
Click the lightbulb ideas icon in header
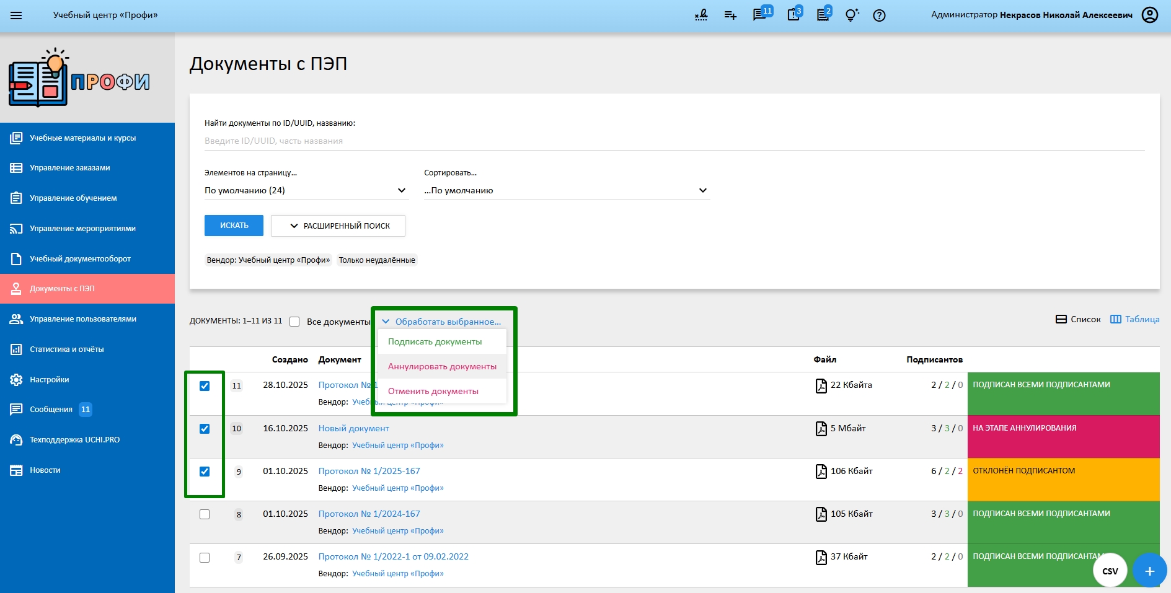coord(852,15)
